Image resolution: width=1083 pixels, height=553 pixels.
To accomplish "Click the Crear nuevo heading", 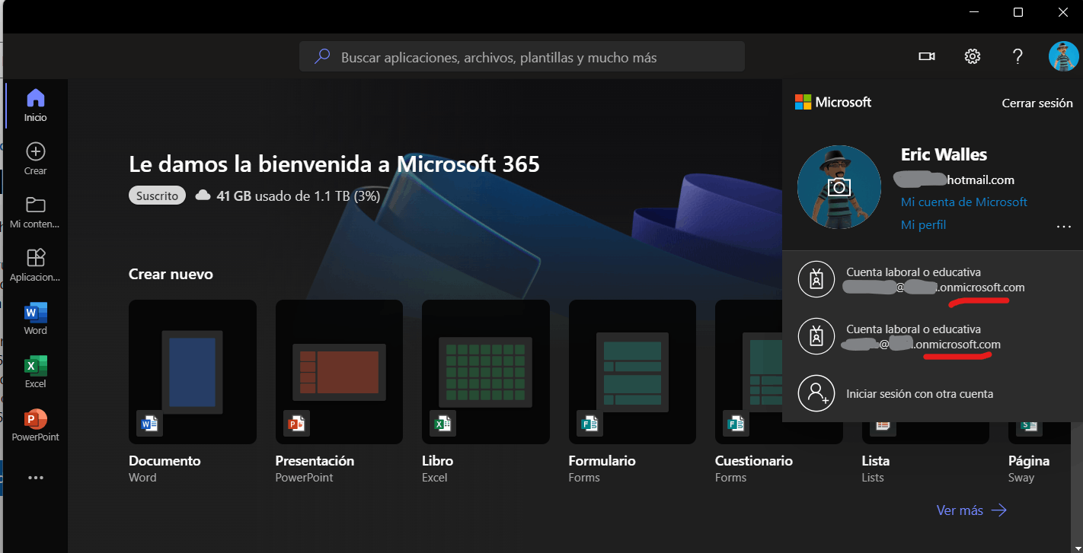I will (171, 274).
